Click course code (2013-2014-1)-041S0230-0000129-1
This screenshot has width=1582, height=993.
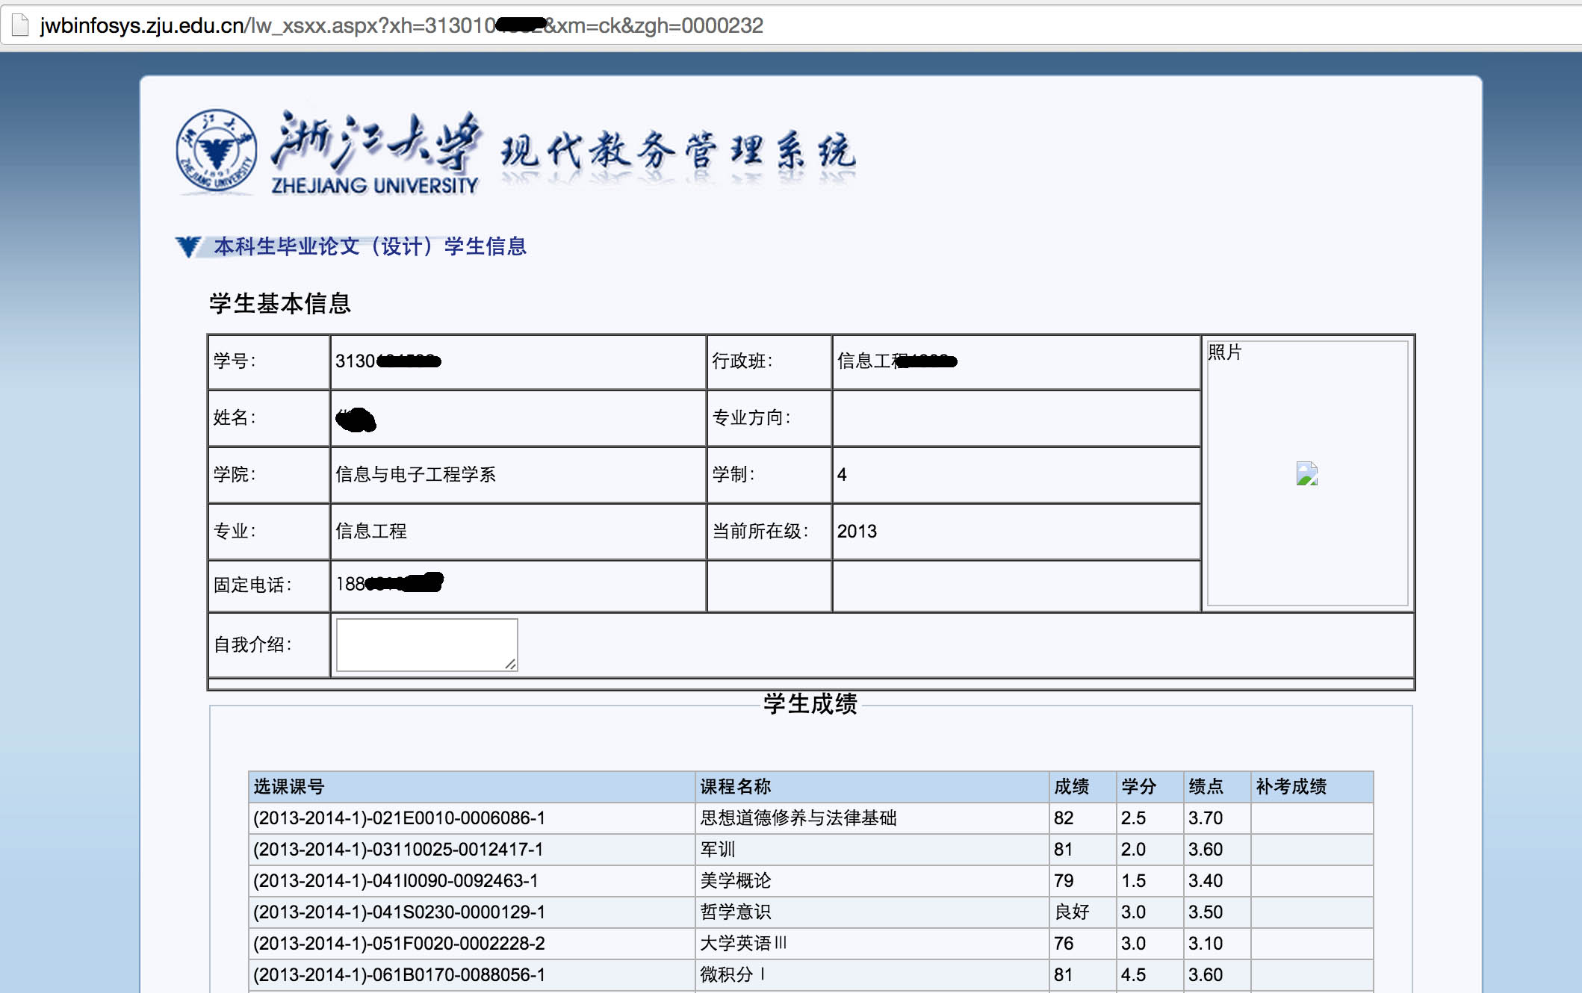[x=399, y=912]
